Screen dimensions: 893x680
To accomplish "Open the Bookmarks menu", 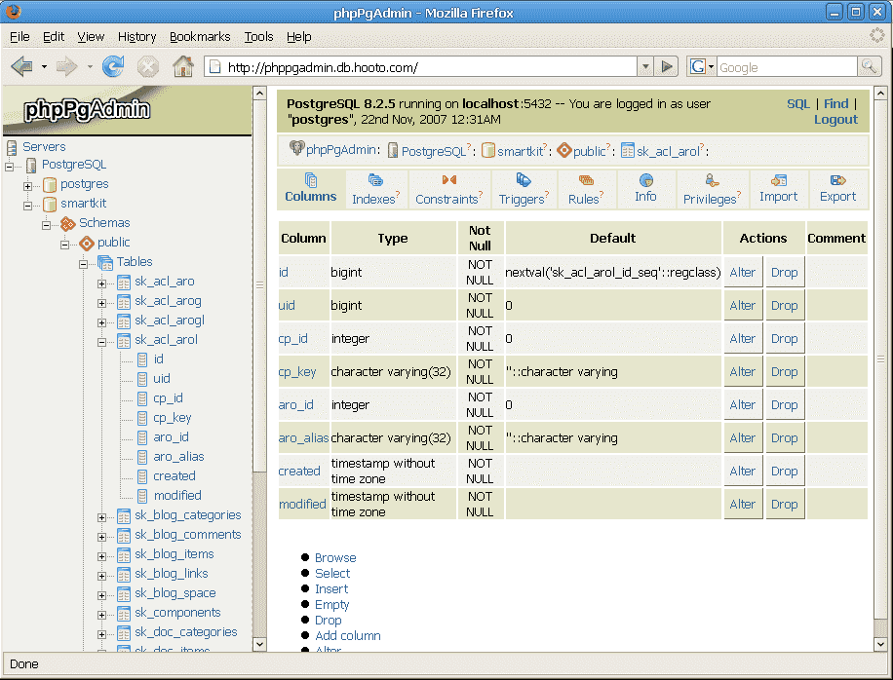I will click(x=200, y=37).
